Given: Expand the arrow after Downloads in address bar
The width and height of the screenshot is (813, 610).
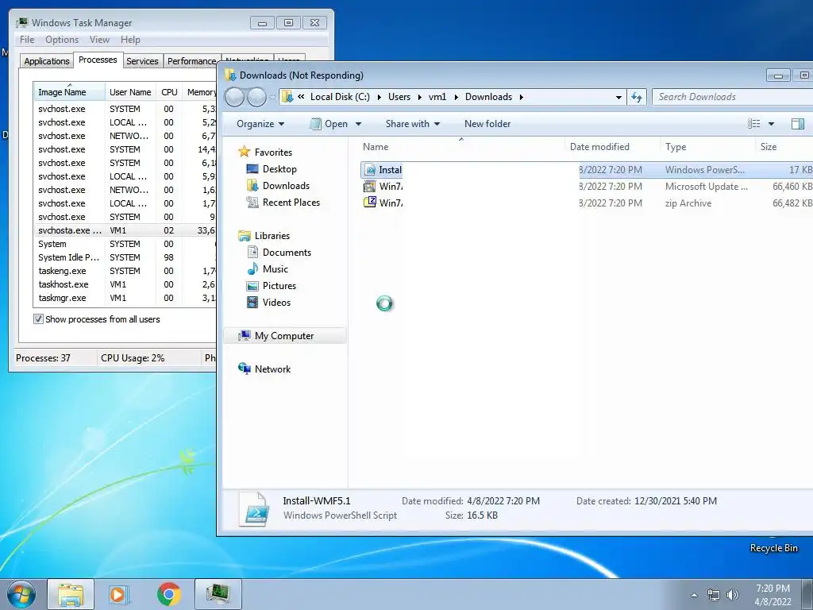Looking at the screenshot, I should [521, 97].
